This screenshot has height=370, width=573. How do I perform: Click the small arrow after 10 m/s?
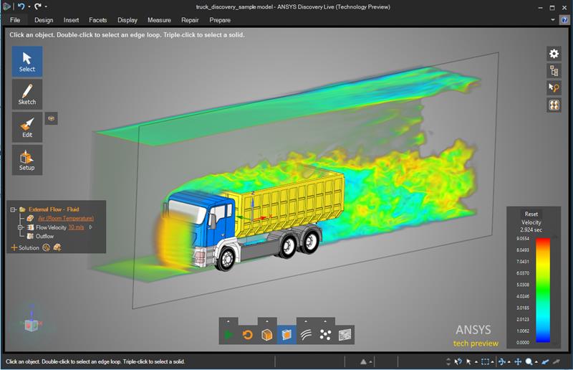pos(90,227)
